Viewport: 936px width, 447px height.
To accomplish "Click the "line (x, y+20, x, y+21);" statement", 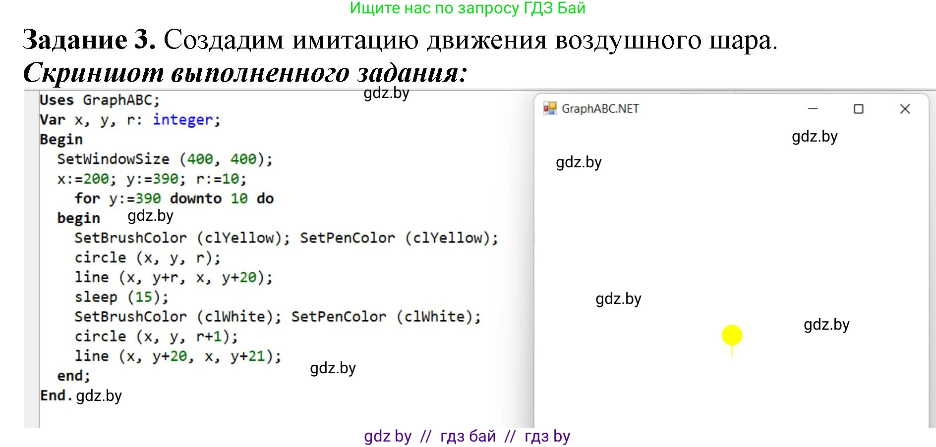I will pyautogui.click(x=177, y=356).
